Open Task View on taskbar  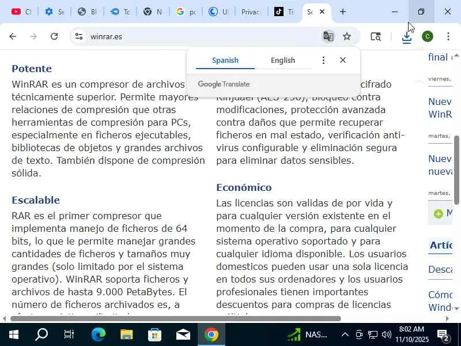click(69, 334)
